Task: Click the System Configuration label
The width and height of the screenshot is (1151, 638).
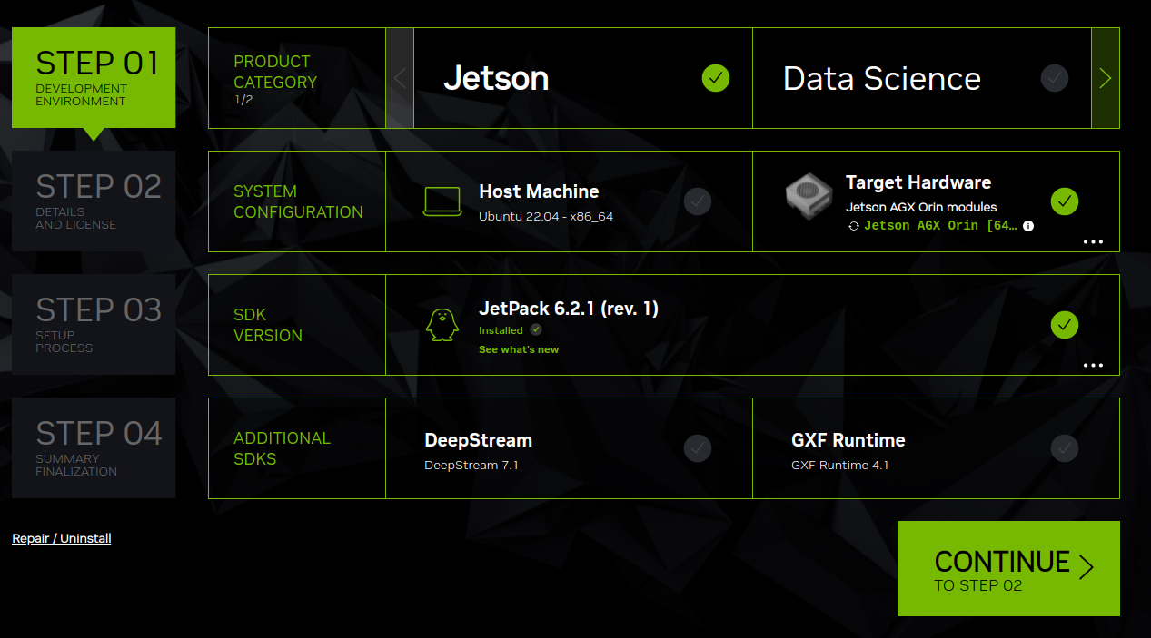Action: coord(298,201)
